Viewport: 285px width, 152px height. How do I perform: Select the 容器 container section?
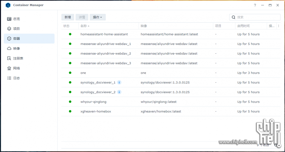coord(29,39)
